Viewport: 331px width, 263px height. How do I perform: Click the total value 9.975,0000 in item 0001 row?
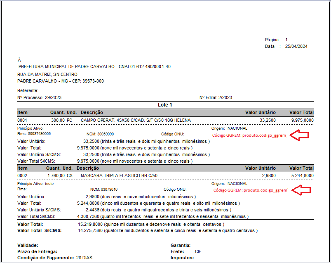click(302, 120)
